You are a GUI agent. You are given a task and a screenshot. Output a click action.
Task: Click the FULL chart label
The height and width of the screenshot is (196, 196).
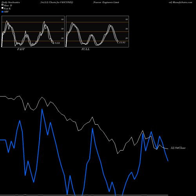[85, 49]
